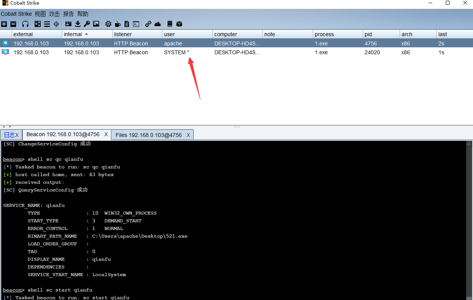Click the disconnect minus icon in toolbar

[x=13, y=24]
